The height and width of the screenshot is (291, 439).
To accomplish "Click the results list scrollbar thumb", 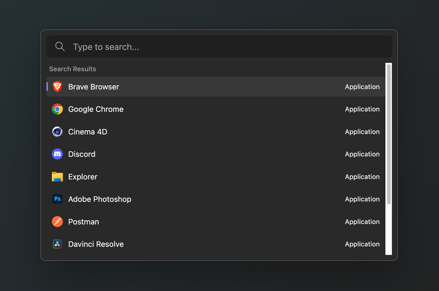I will tap(389, 134).
